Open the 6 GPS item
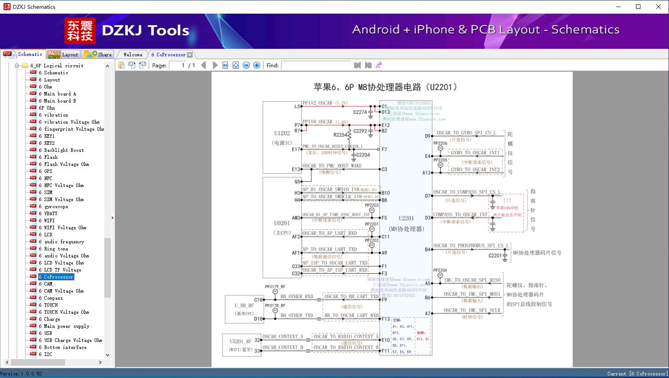Viewport: 669px width, 378px height. click(45, 171)
